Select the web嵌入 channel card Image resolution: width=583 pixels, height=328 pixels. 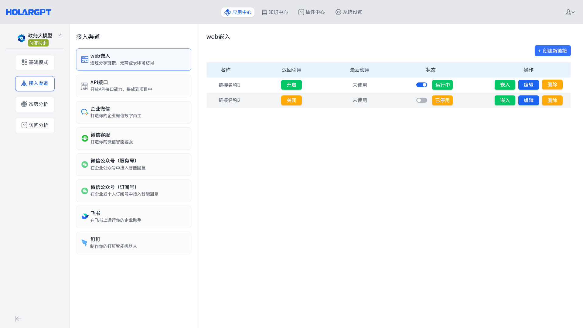134,60
